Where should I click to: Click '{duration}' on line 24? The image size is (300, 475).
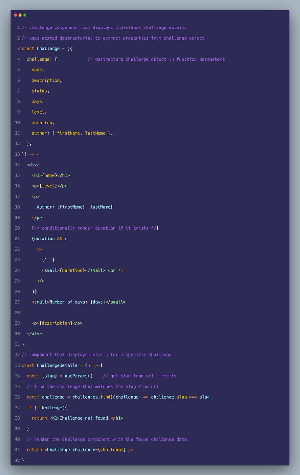pos(72,270)
